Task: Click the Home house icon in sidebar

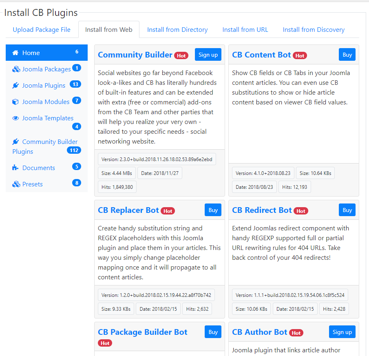Action: click(15, 53)
